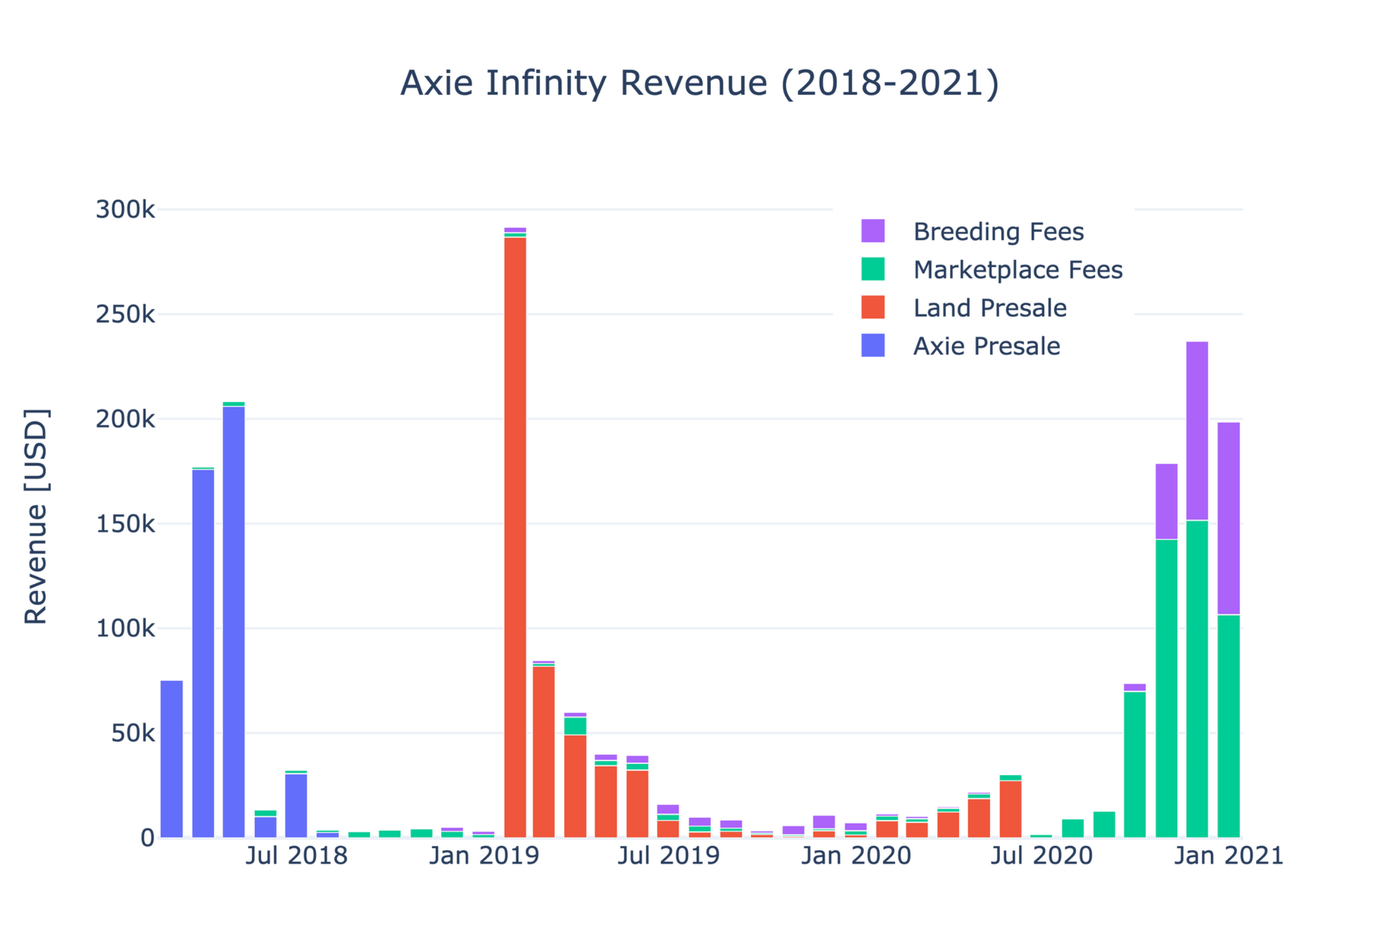1382x933 pixels.
Task: Click the Jul 2018 x-axis tick label
Action: 296,856
